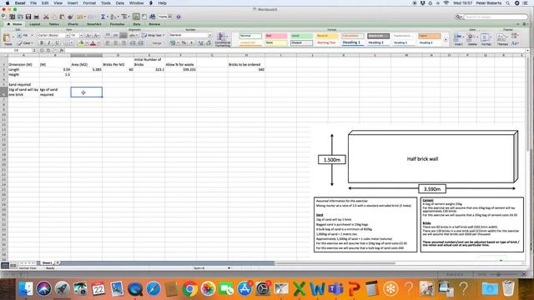Click the Fill Color paint bucket icon

[x=81, y=42]
